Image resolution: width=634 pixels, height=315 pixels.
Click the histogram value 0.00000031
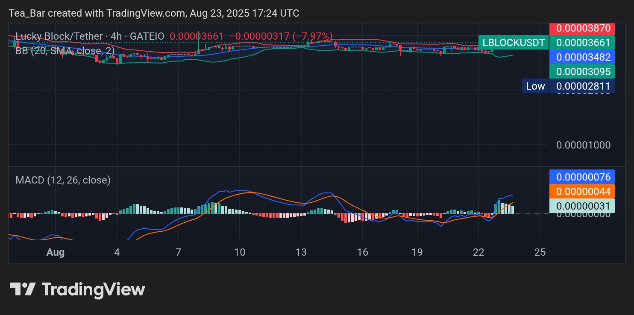[x=582, y=206]
